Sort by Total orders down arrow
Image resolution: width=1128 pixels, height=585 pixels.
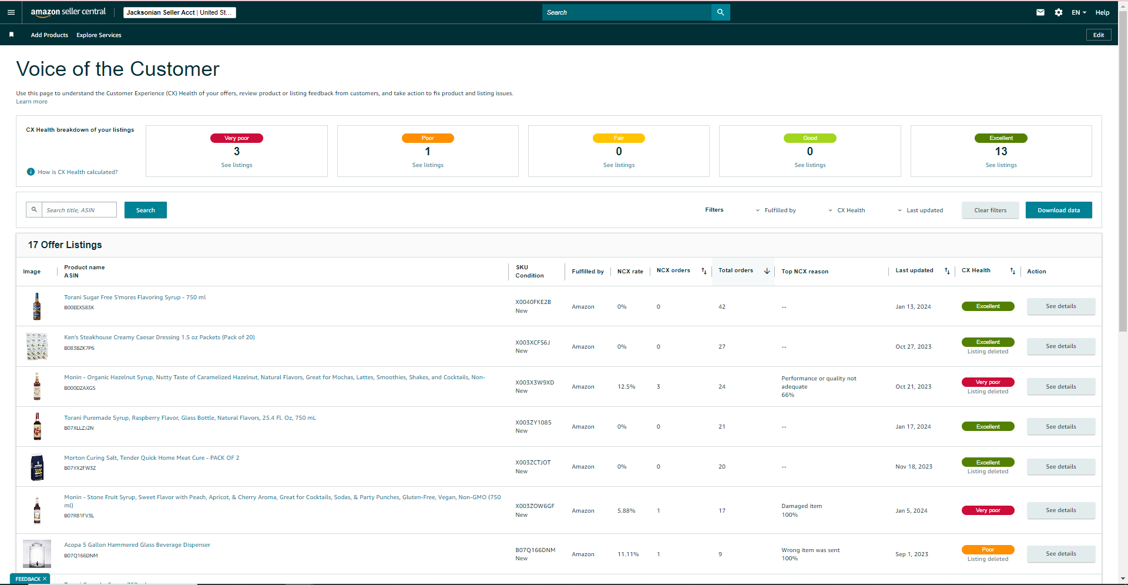tap(767, 271)
